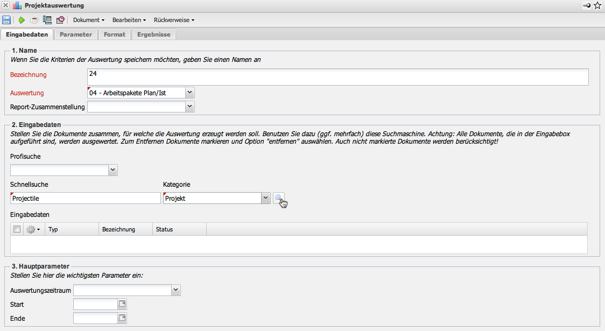Open the Auswertungszeitraum dropdown
Screen dimensions: 605x331
175,290
